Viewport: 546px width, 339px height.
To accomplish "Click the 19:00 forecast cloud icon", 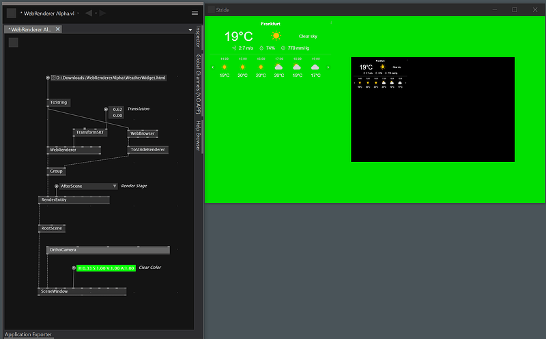I will (x=315, y=67).
